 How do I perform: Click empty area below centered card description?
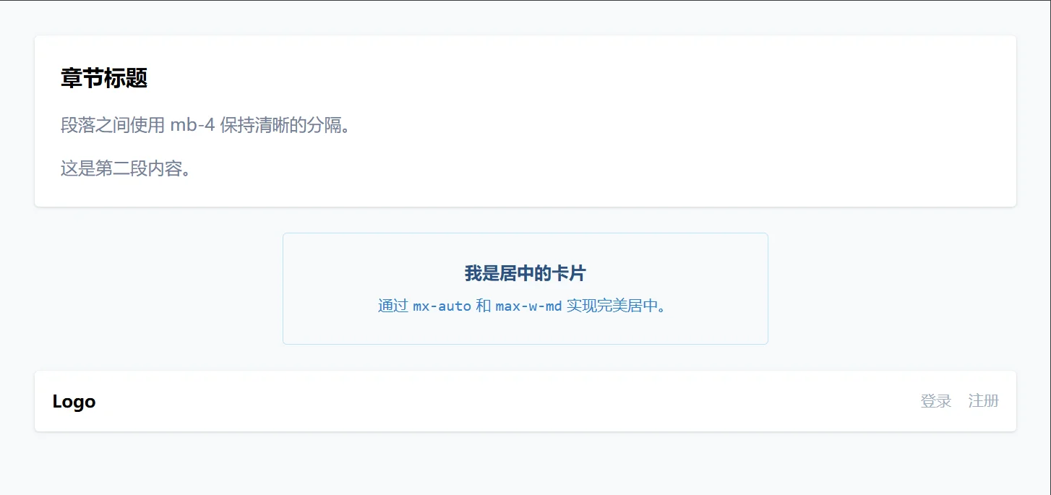(525, 330)
